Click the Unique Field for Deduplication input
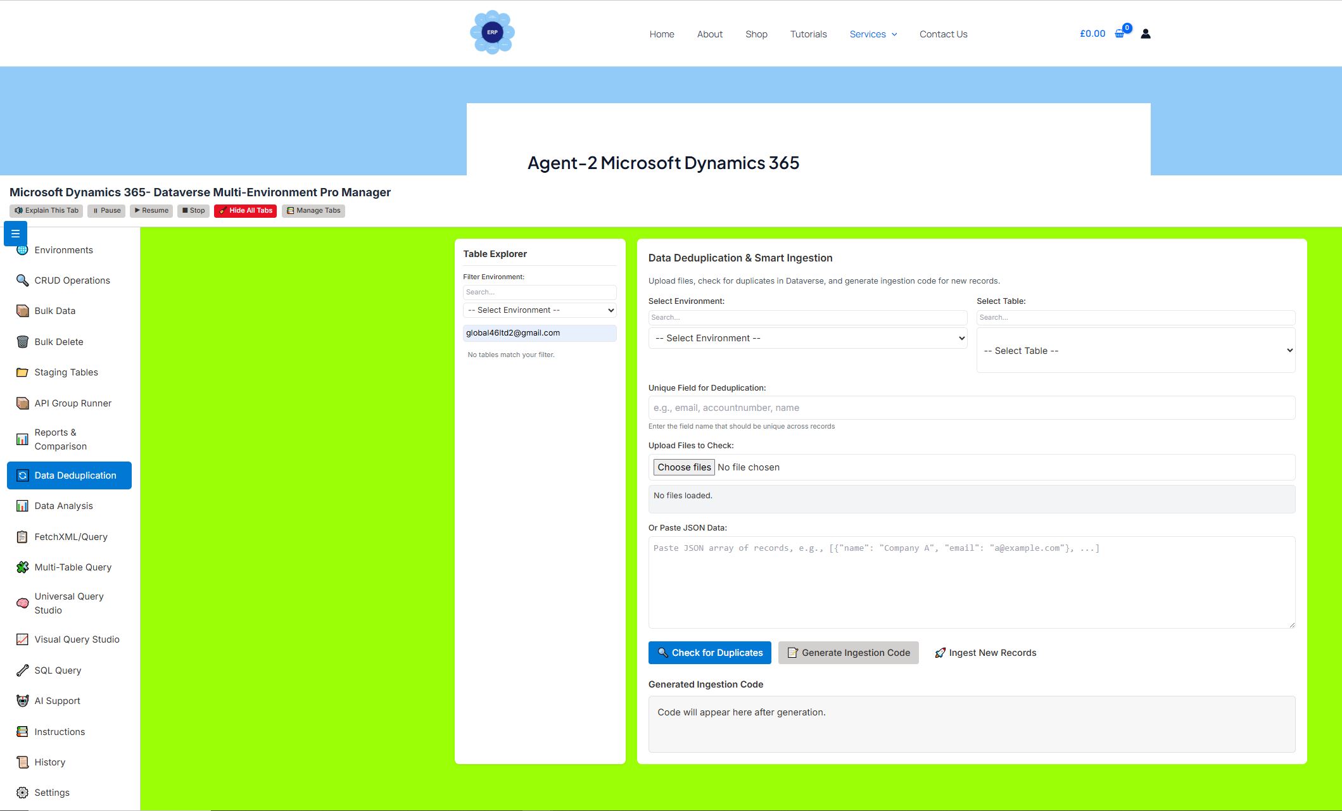 971,407
